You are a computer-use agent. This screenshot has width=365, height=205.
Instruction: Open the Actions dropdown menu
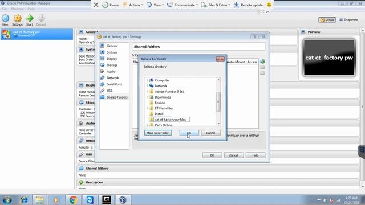click(x=133, y=5)
